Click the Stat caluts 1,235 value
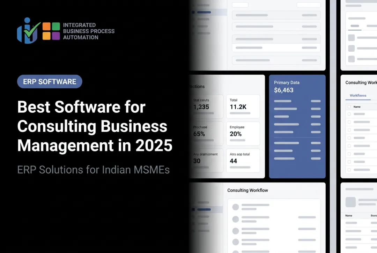 click(201, 107)
